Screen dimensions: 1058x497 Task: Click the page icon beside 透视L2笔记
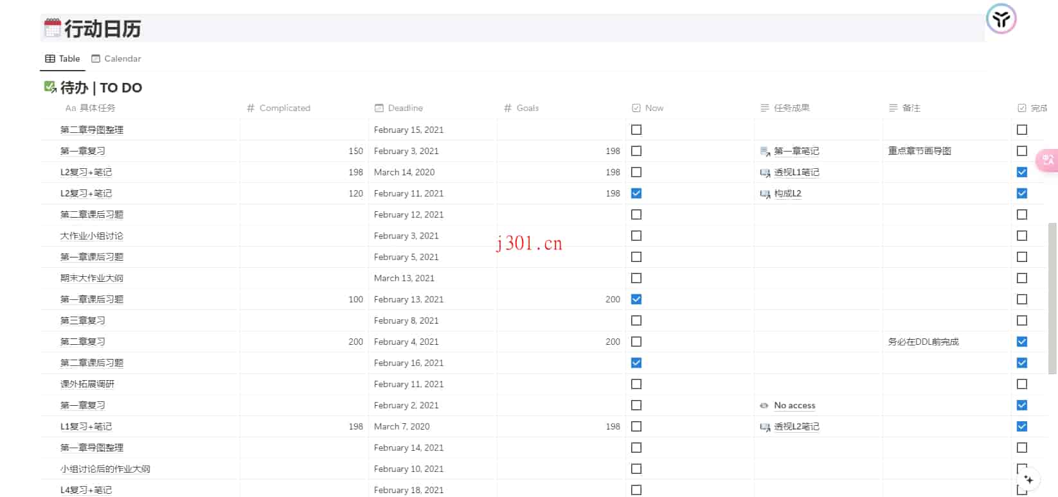click(765, 426)
